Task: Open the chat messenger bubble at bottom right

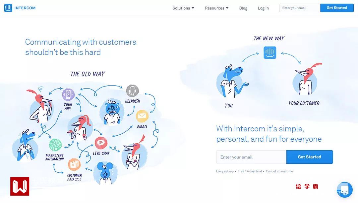Action: (x=344, y=189)
